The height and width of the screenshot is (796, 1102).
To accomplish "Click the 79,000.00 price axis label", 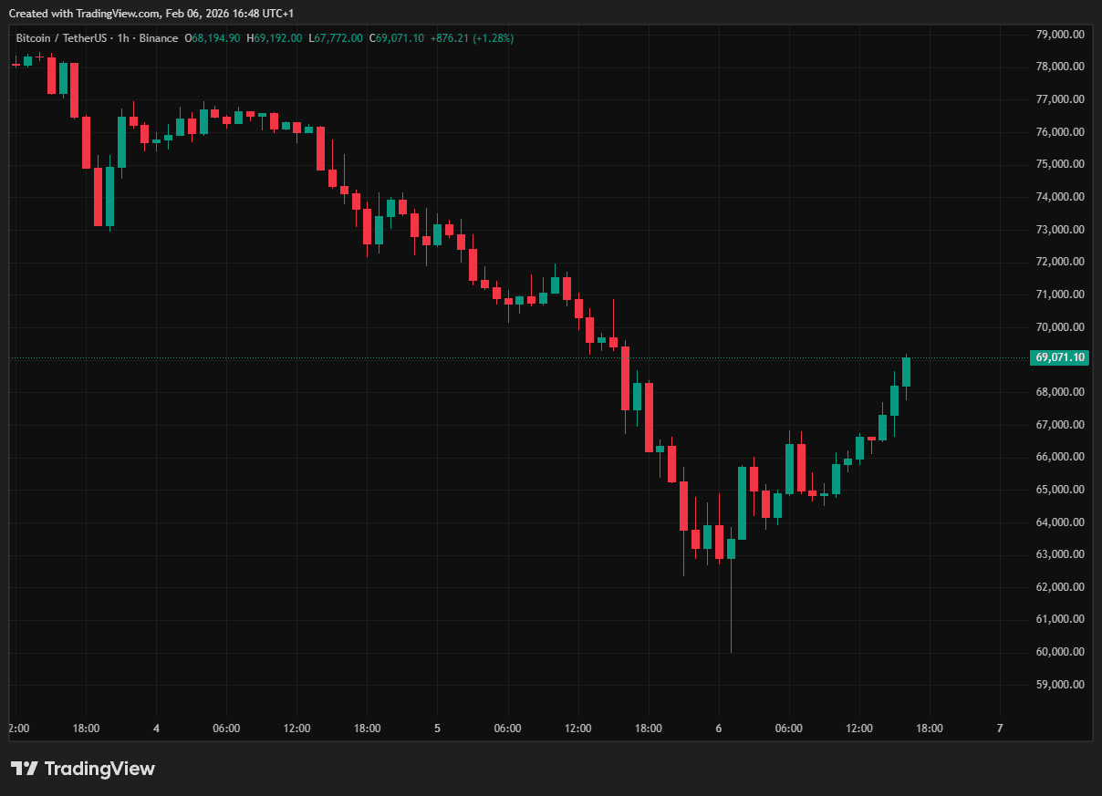I will tap(1060, 35).
